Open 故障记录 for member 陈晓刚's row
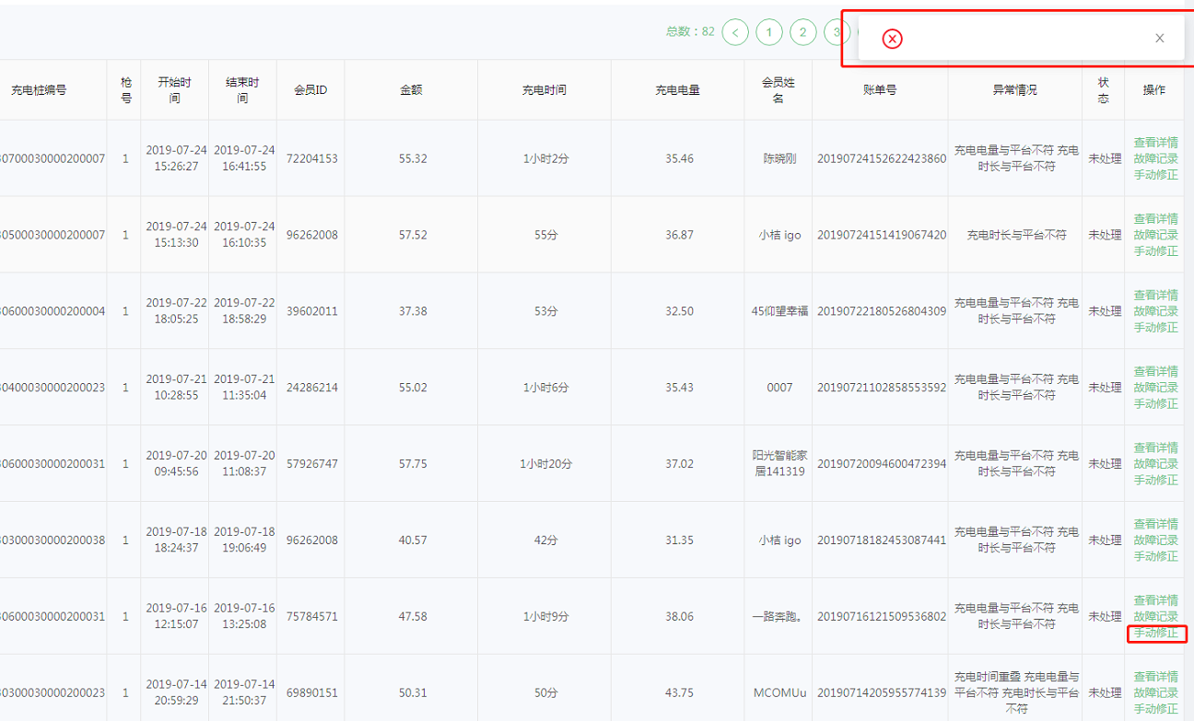Viewport: 1194px width, 721px height. click(1155, 158)
